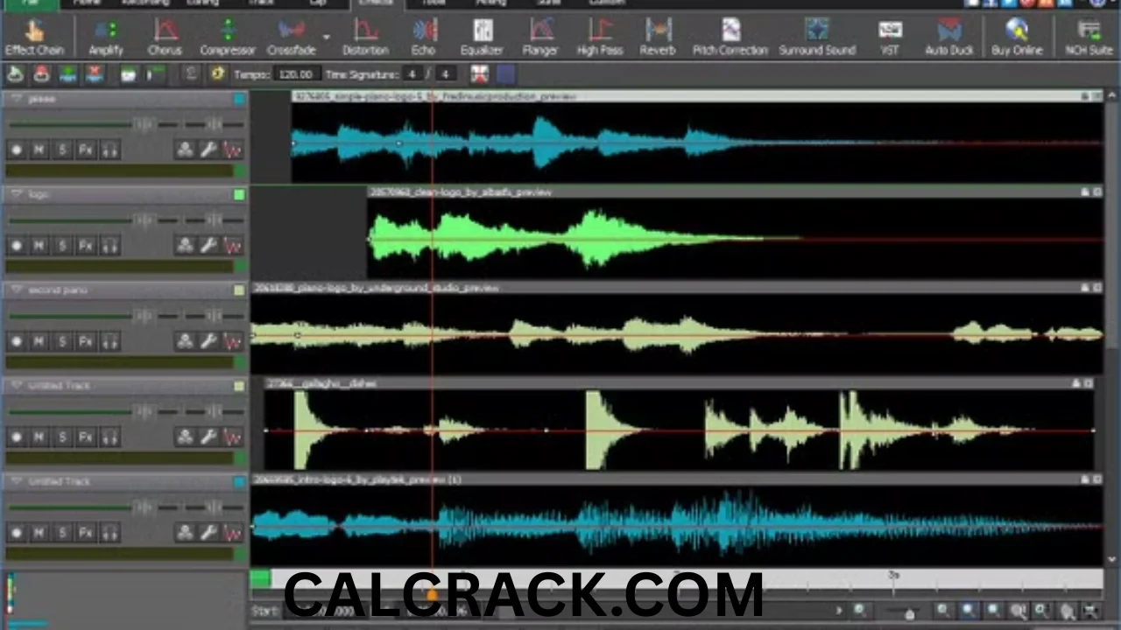The height and width of the screenshot is (630, 1121).
Task: Click the yellow round icon beside Tempo
Action: pos(217,74)
